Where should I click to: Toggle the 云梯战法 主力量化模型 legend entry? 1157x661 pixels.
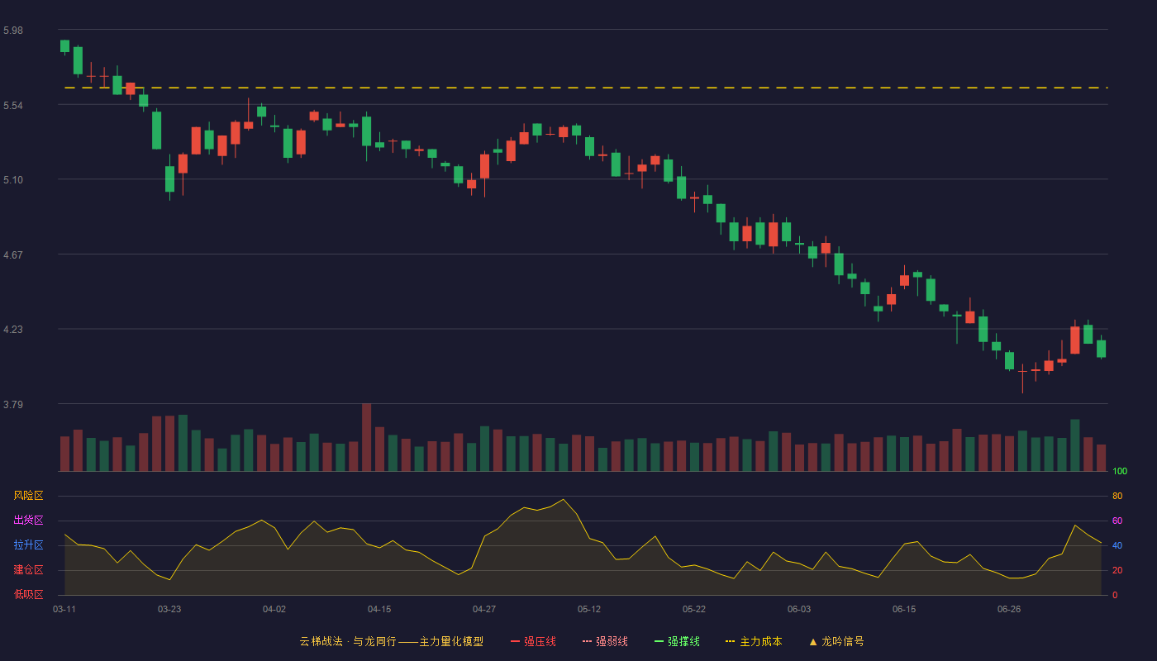[392, 641]
